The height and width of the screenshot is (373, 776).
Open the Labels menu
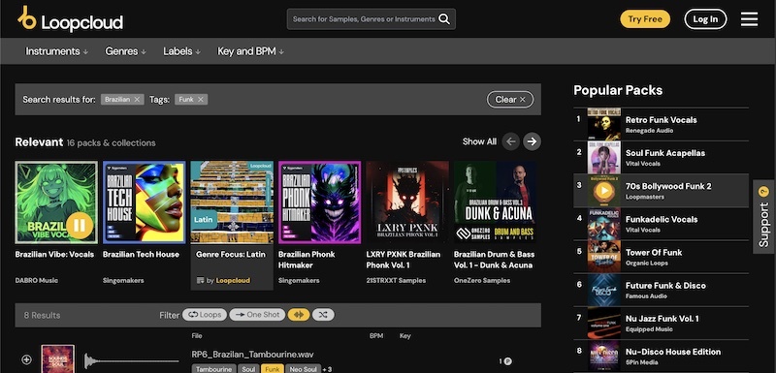[x=181, y=51]
